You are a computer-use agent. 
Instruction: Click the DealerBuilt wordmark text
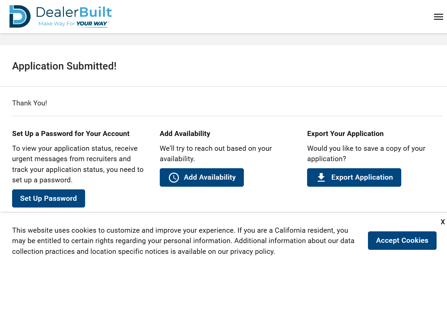(x=74, y=12)
